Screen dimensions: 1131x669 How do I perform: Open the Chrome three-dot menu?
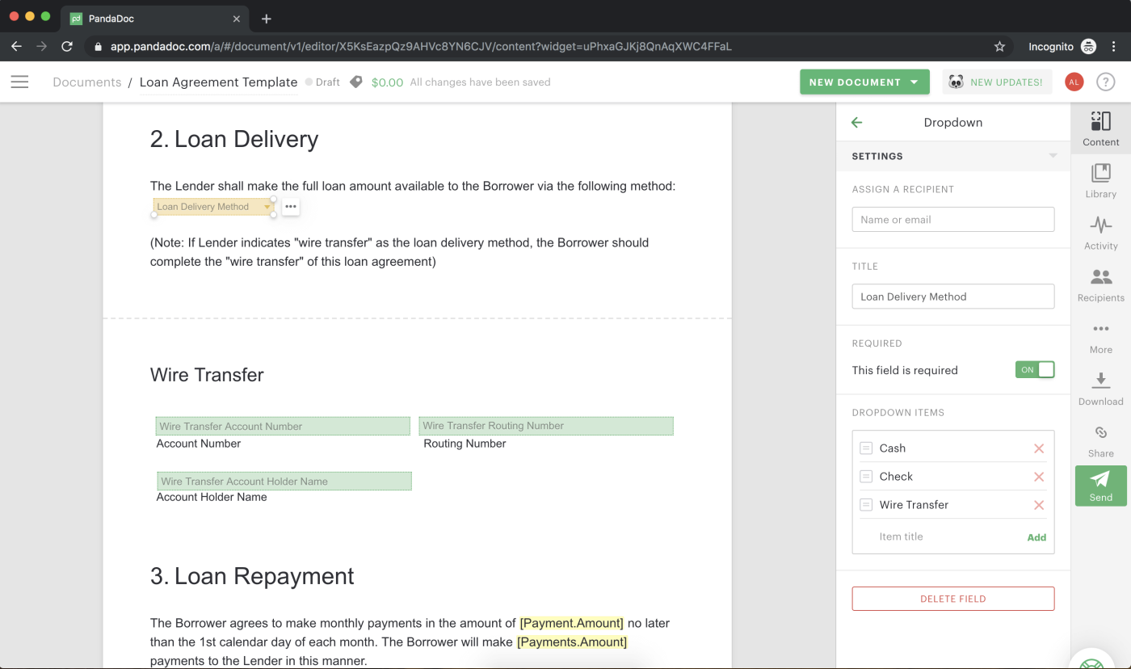[x=1115, y=47]
